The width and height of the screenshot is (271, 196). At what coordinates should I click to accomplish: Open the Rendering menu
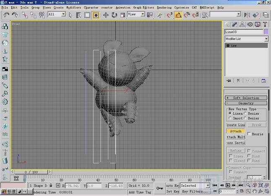click(x=164, y=8)
